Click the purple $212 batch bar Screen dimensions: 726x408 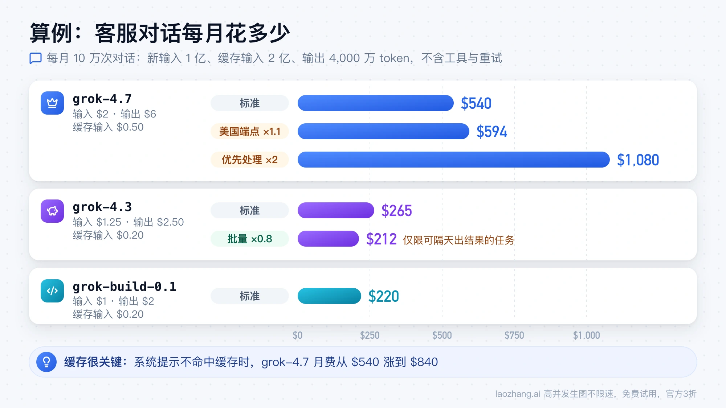click(328, 239)
